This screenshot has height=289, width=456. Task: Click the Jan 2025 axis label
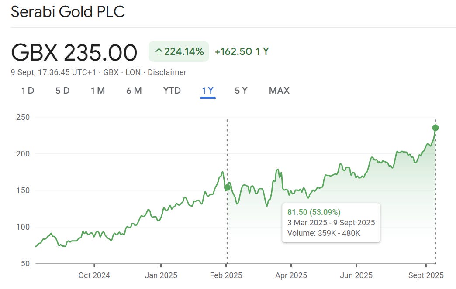coord(161,275)
